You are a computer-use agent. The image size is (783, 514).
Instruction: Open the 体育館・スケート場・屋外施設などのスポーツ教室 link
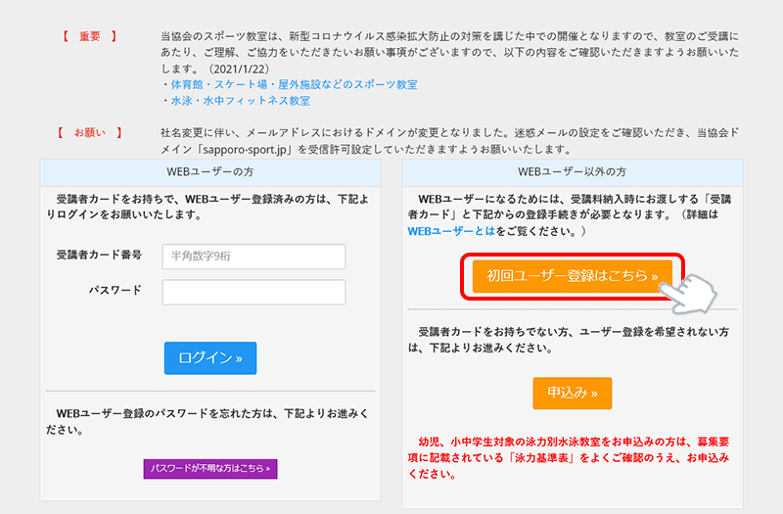pyautogui.click(x=295, y=84)
